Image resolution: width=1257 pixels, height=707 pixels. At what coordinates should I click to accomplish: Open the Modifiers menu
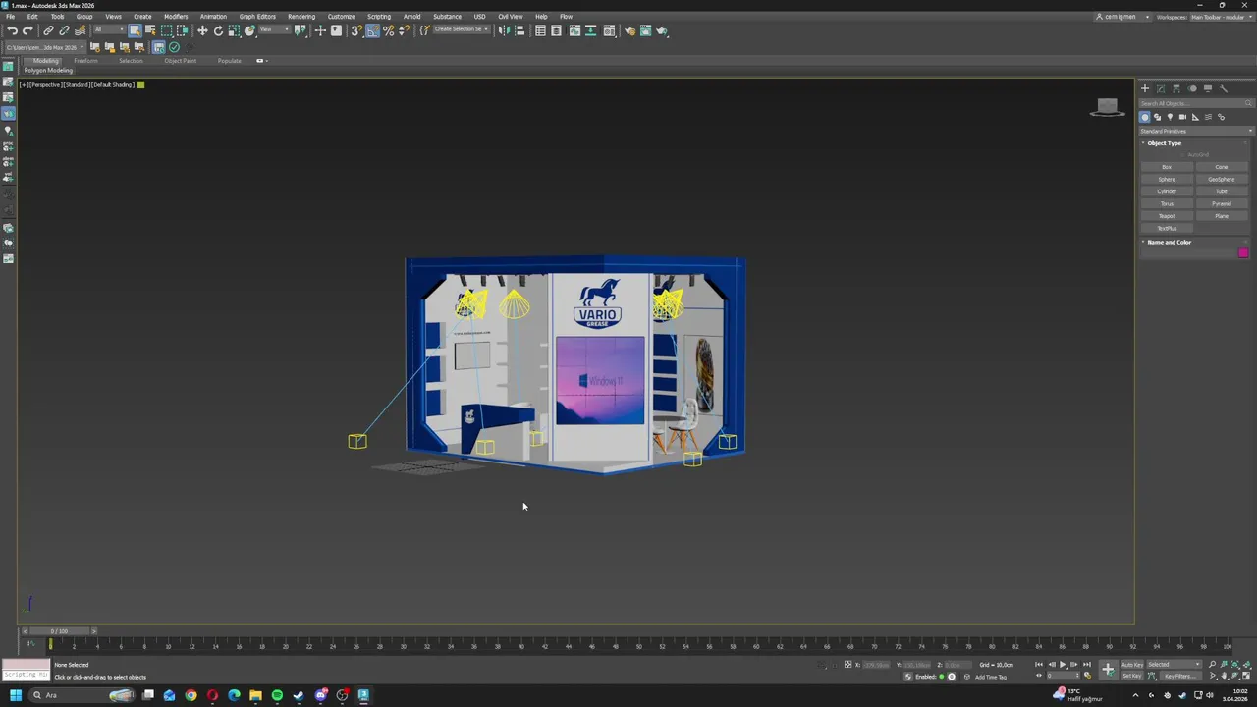click(176, 17)
